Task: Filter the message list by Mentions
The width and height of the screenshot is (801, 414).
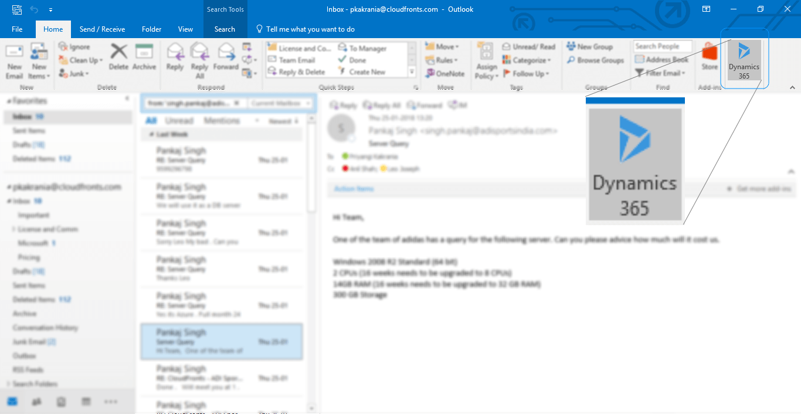Action: pyautogui.click(x=222, y=121)
